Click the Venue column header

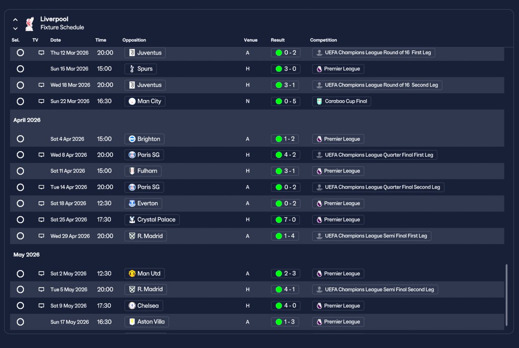coord(251,40)
